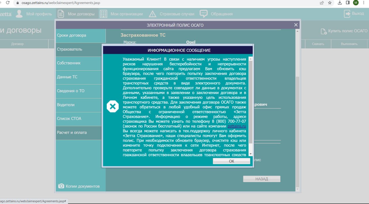Open the Страховые случаи menu item
The image size is (369, 204).
click(177, 14)
